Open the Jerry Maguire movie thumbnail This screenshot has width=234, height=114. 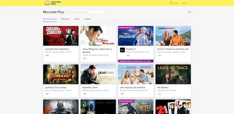pos(98,36)
